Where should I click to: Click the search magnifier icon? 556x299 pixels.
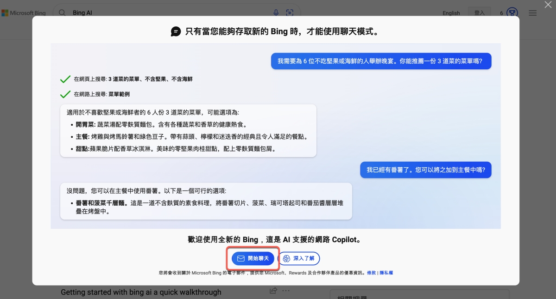(x=62, y=13)
